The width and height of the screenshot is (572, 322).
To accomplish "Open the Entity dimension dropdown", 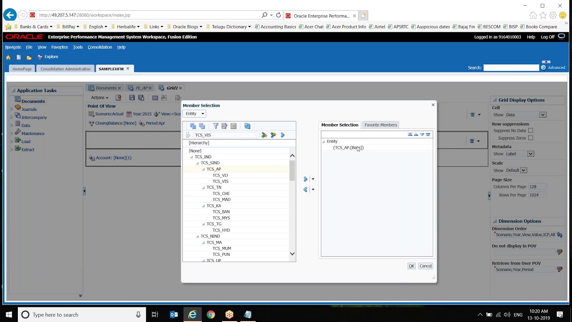I will coord(194,114).
